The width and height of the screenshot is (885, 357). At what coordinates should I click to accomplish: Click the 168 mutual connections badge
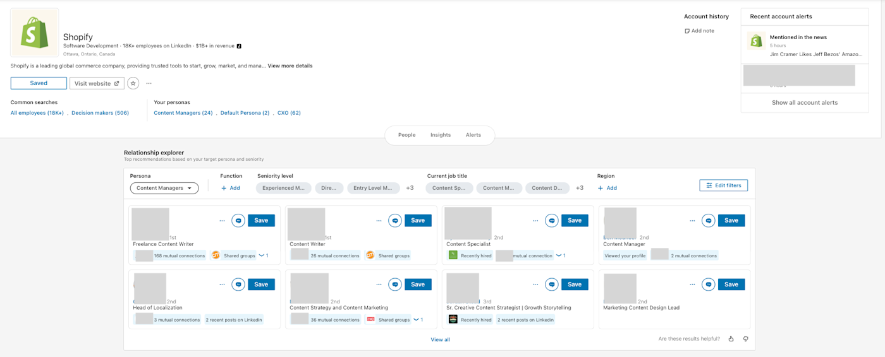point(170,255)
